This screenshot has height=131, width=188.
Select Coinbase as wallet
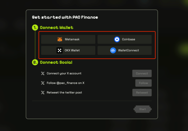pyautogui.click(x=124, y=39)
